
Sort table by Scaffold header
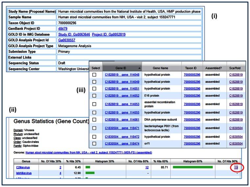[235, 68]
